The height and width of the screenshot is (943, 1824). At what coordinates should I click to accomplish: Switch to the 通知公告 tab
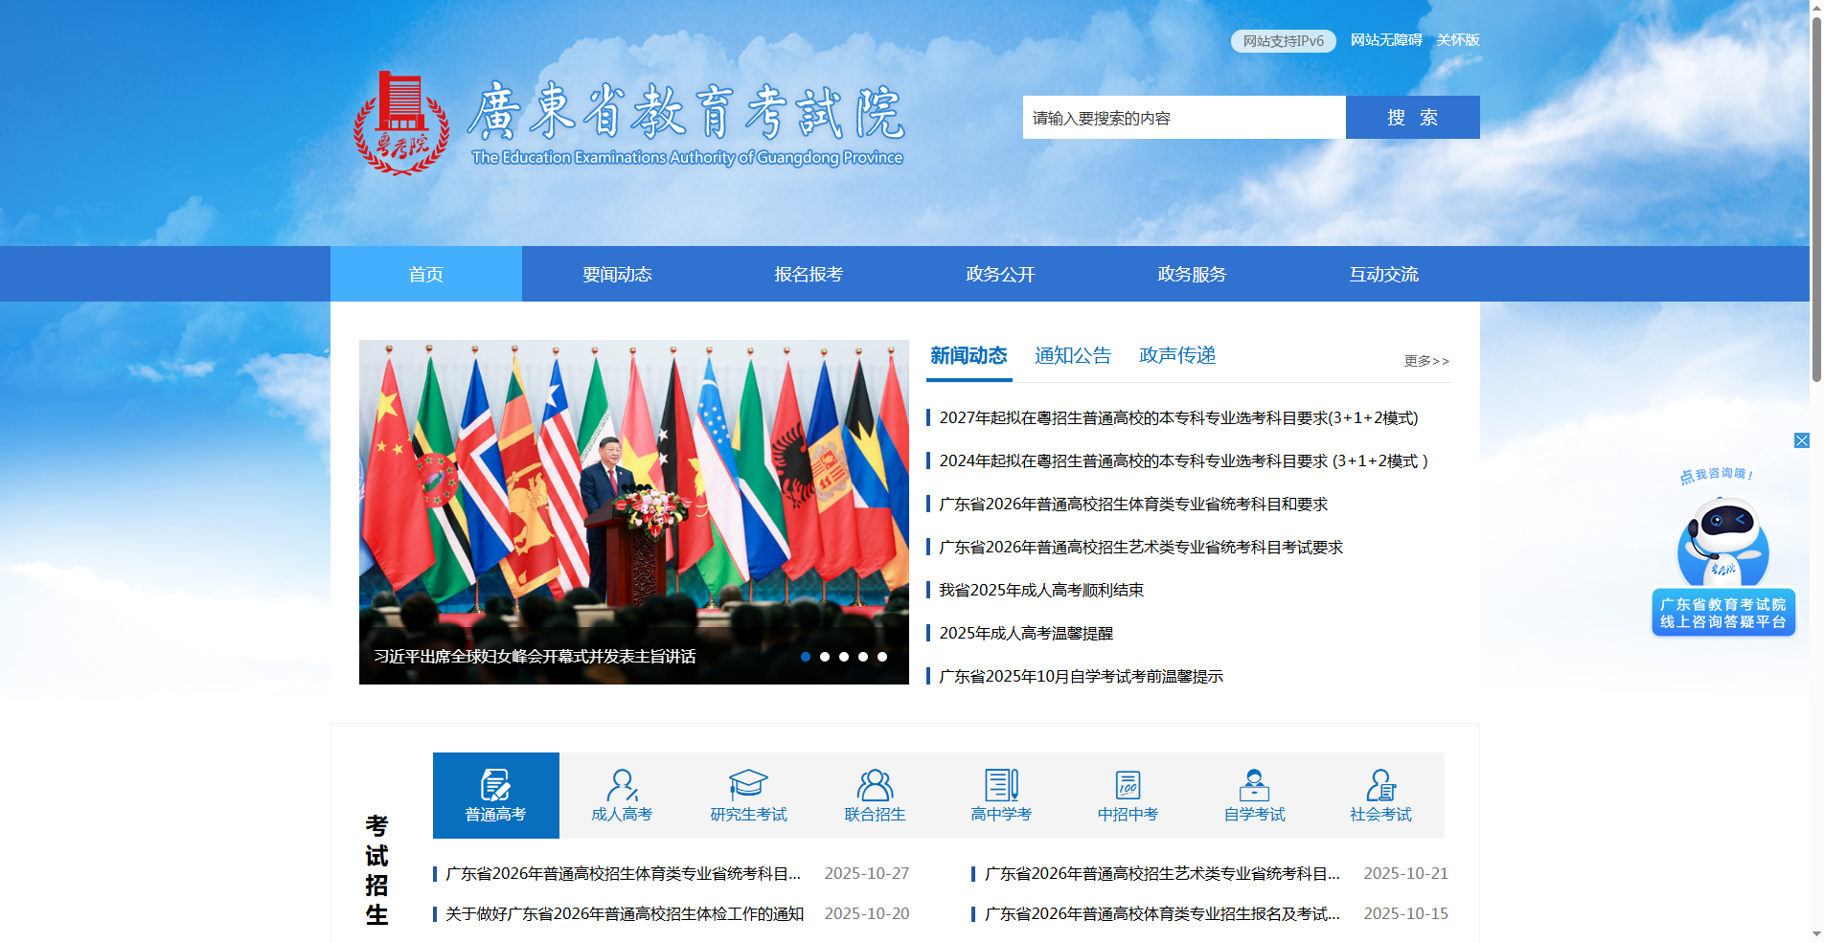[x=1073, y=355]
